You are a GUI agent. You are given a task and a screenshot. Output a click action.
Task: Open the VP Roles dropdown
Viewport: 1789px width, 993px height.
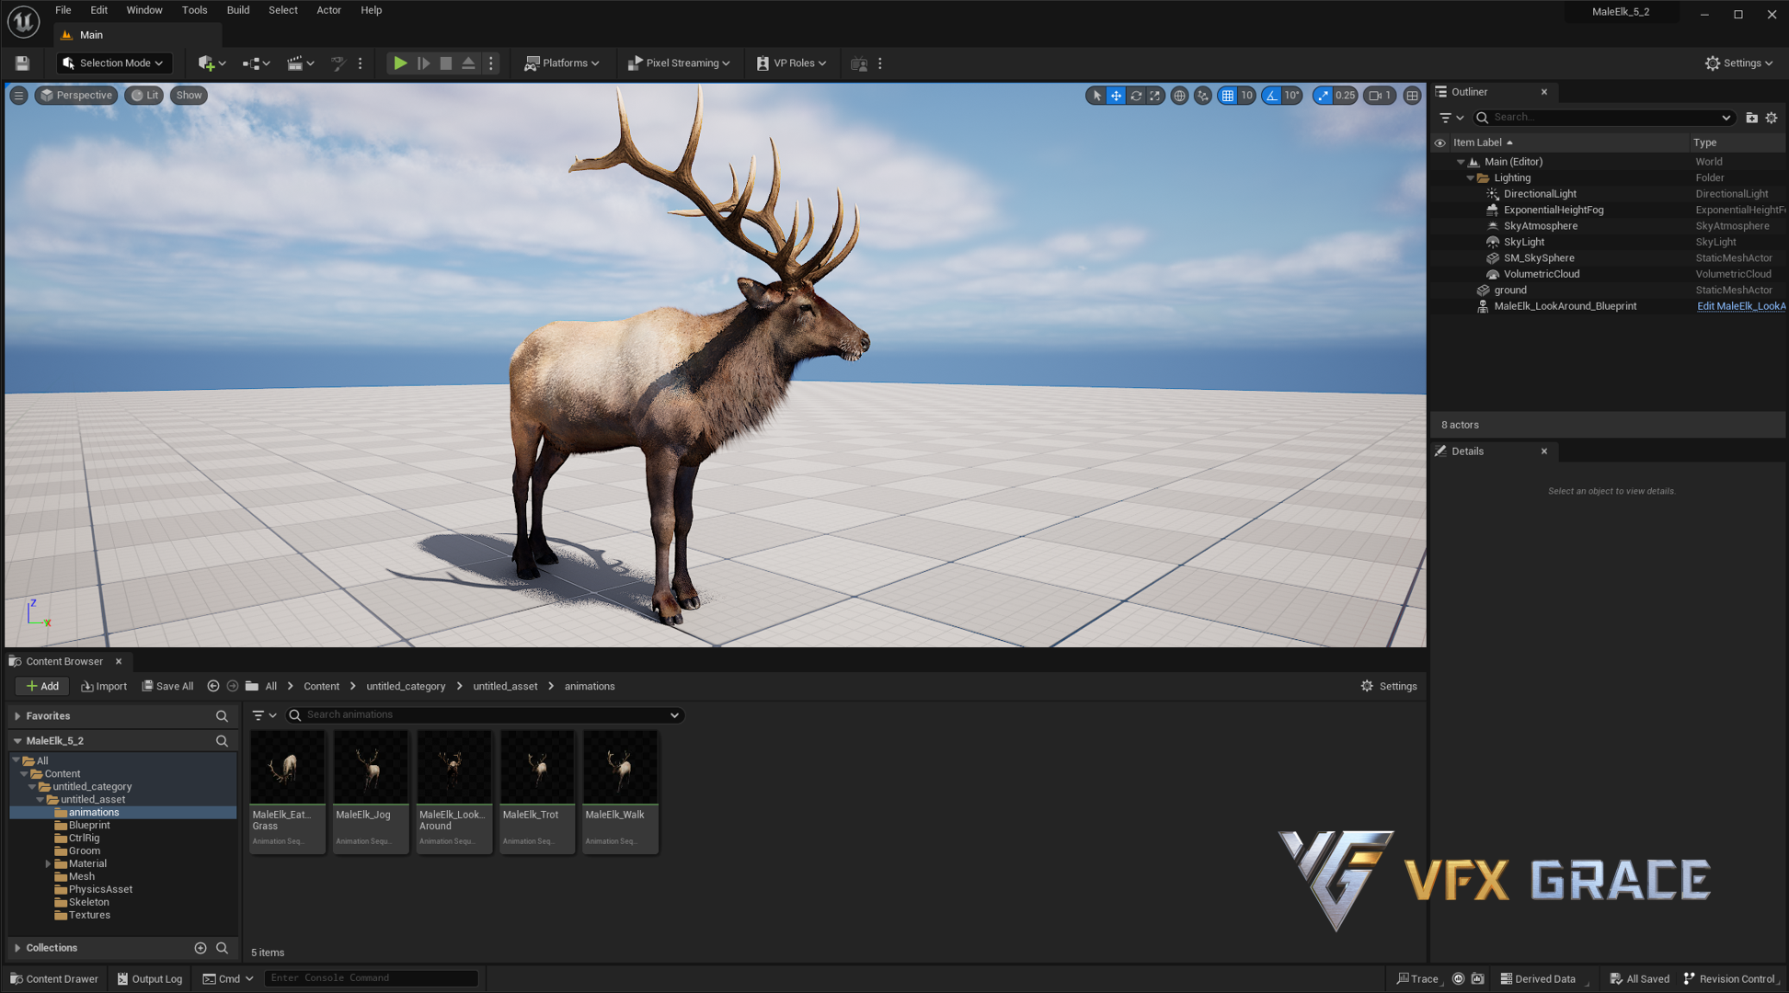pos(791,63)
